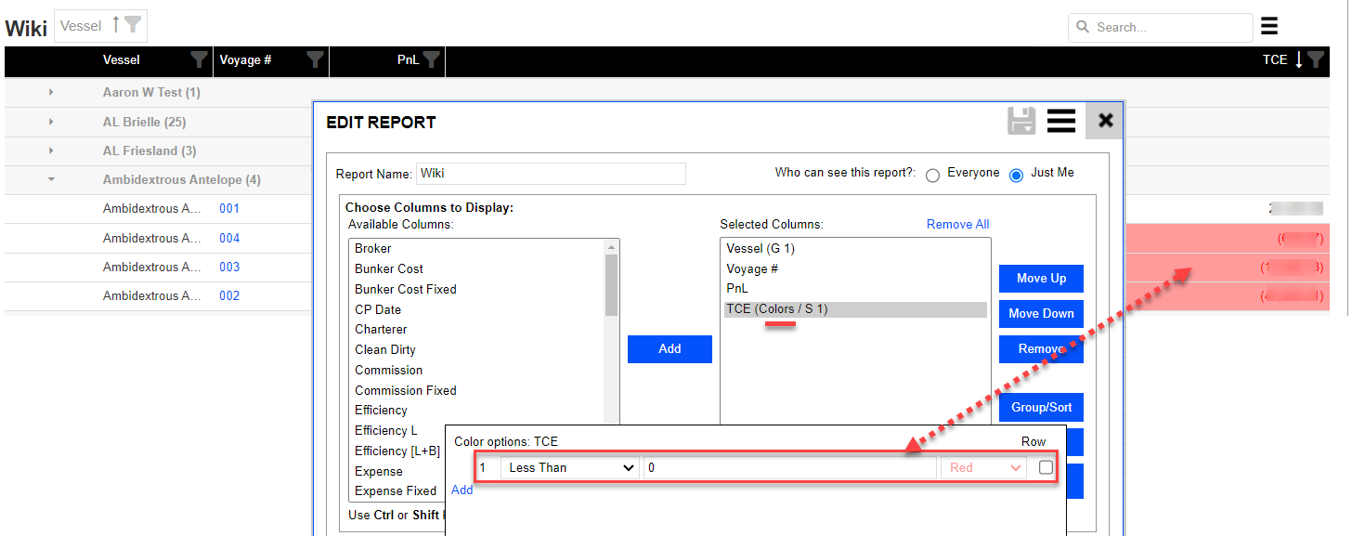Open the Less Than condition dropdown
The image size is (1352, 536).
click(x=569, y=467)
